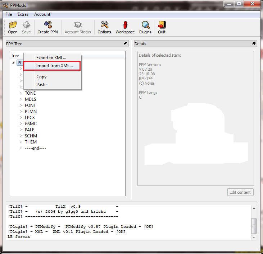The width and height of the screenshot is (263, 254).
Task: Expand the TONE tree node
Action: [x=21, y=93]
